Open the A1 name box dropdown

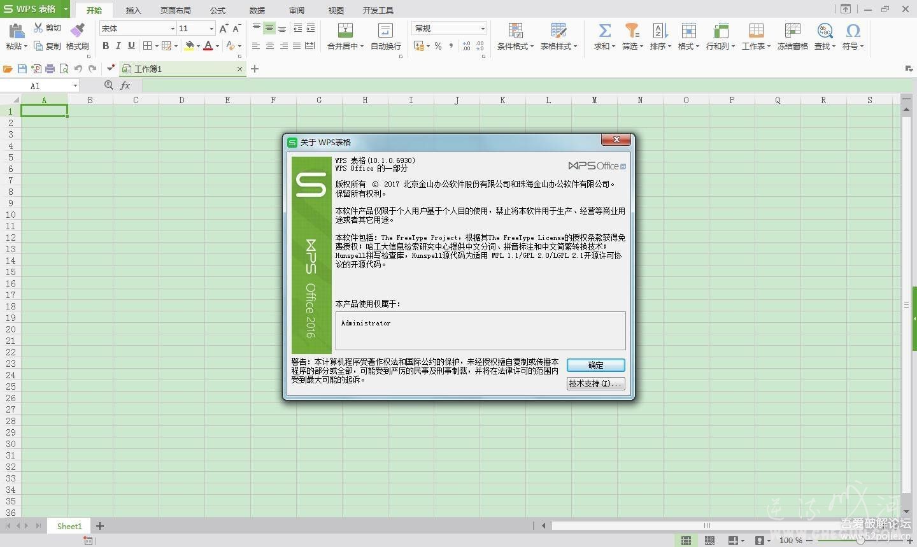pos(75,86)
